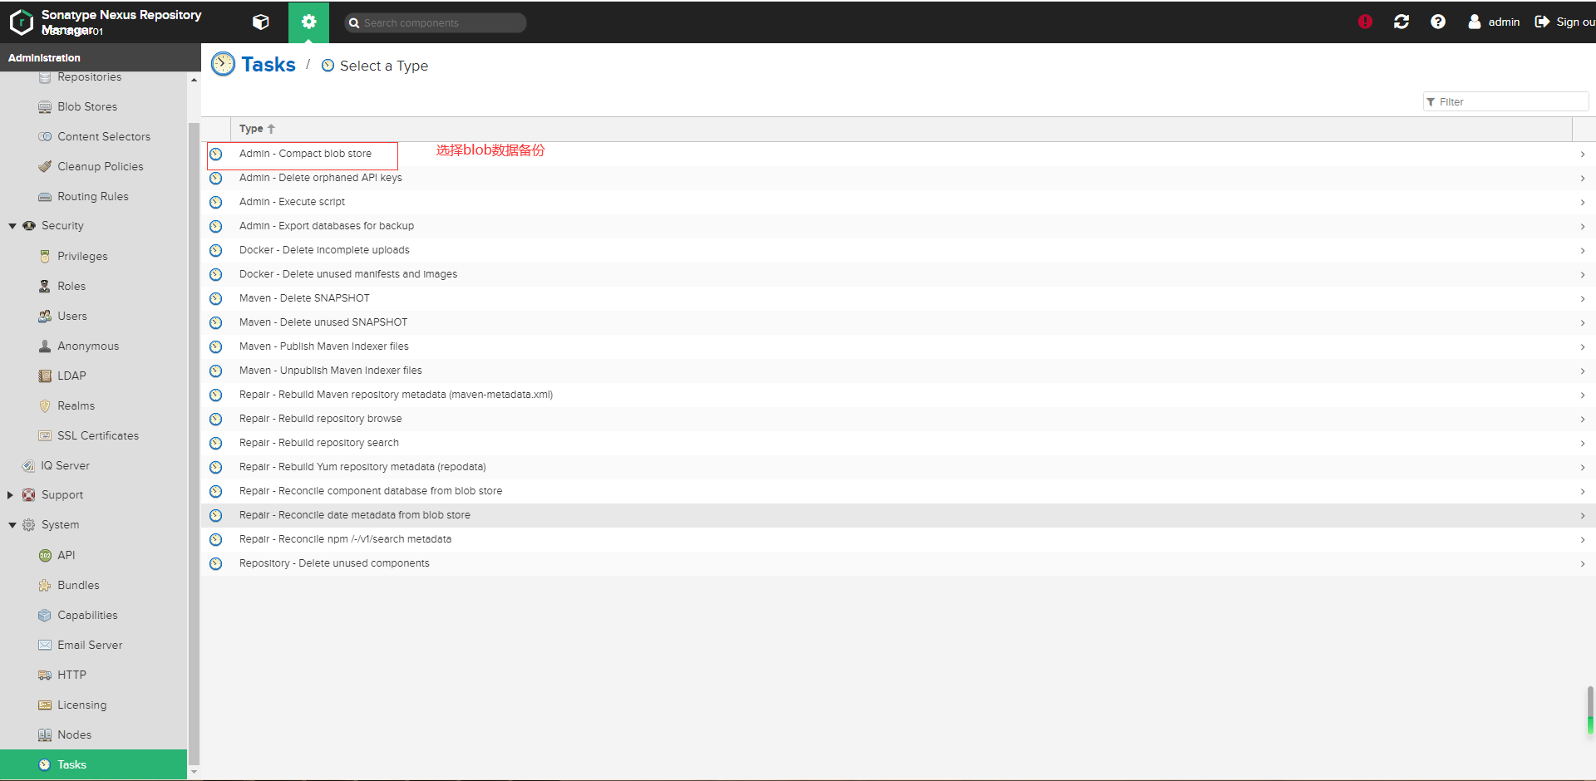This screenshot has height=781, width=1596.
Task: Open Routing Rules in the sidebar
Action: click(93, 196)
